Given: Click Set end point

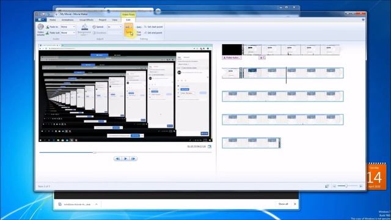Looking at the screenshot, I should click(153, 32).
